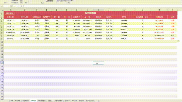Select the supplier cell 供应商5
This screenshot has width=182, height=102.
tap(98, 36)
